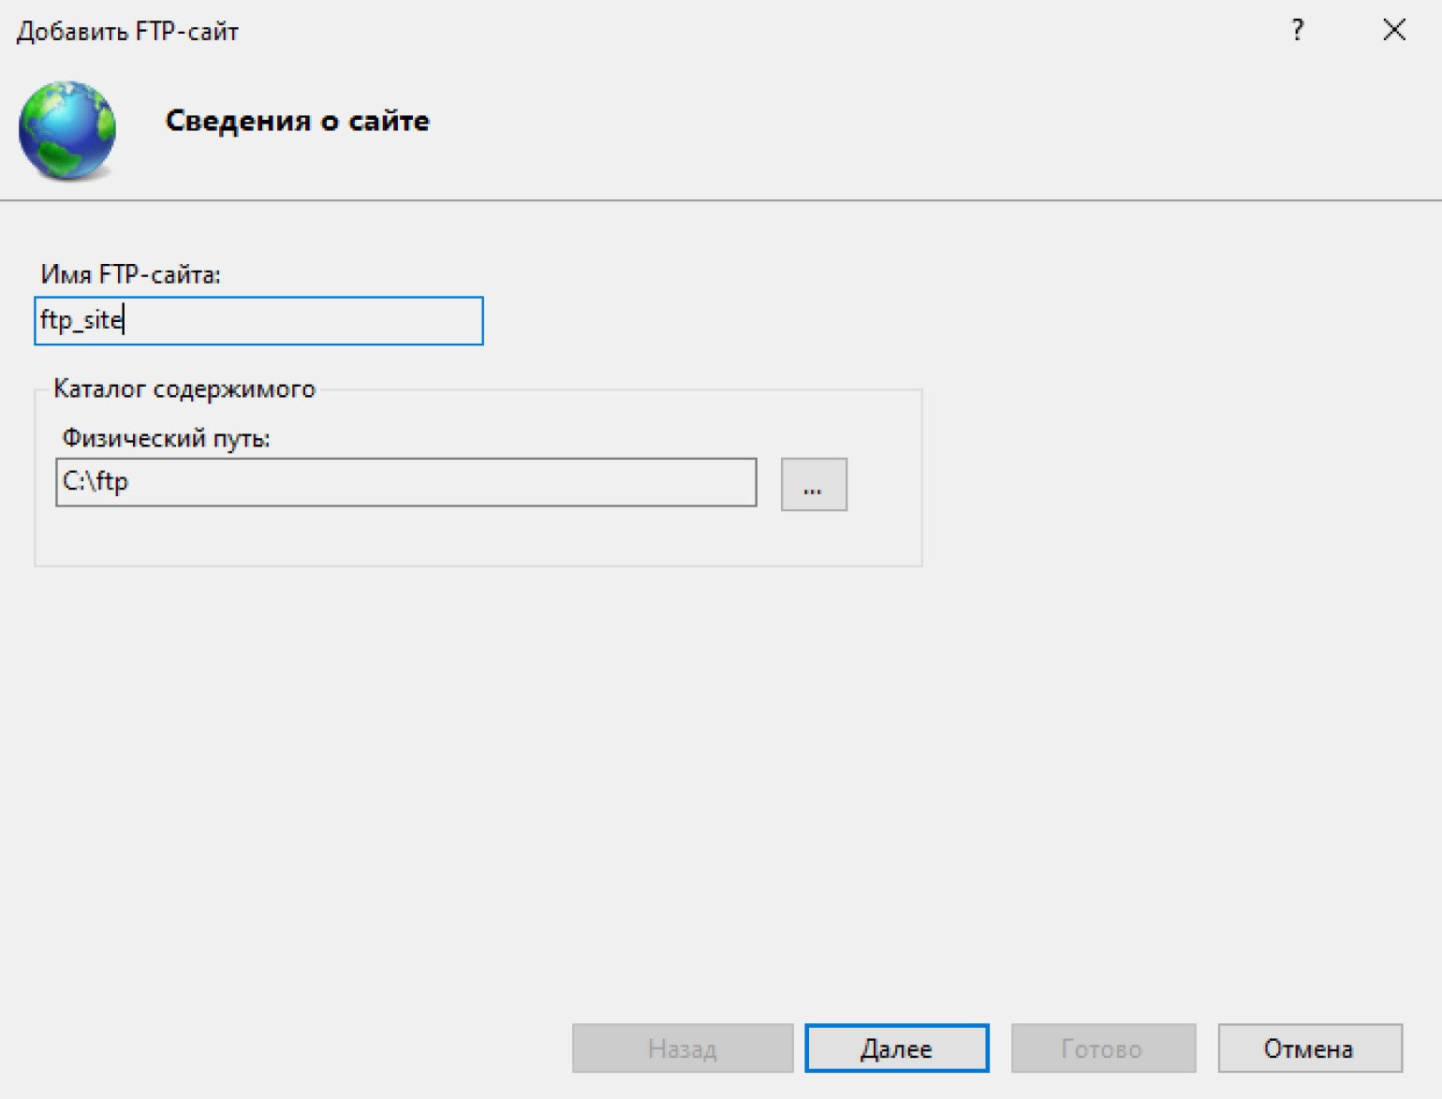Close the Добавить FTP-сайт dialog
This screenshot has width=1442, height=1099.
(1393, 31)
